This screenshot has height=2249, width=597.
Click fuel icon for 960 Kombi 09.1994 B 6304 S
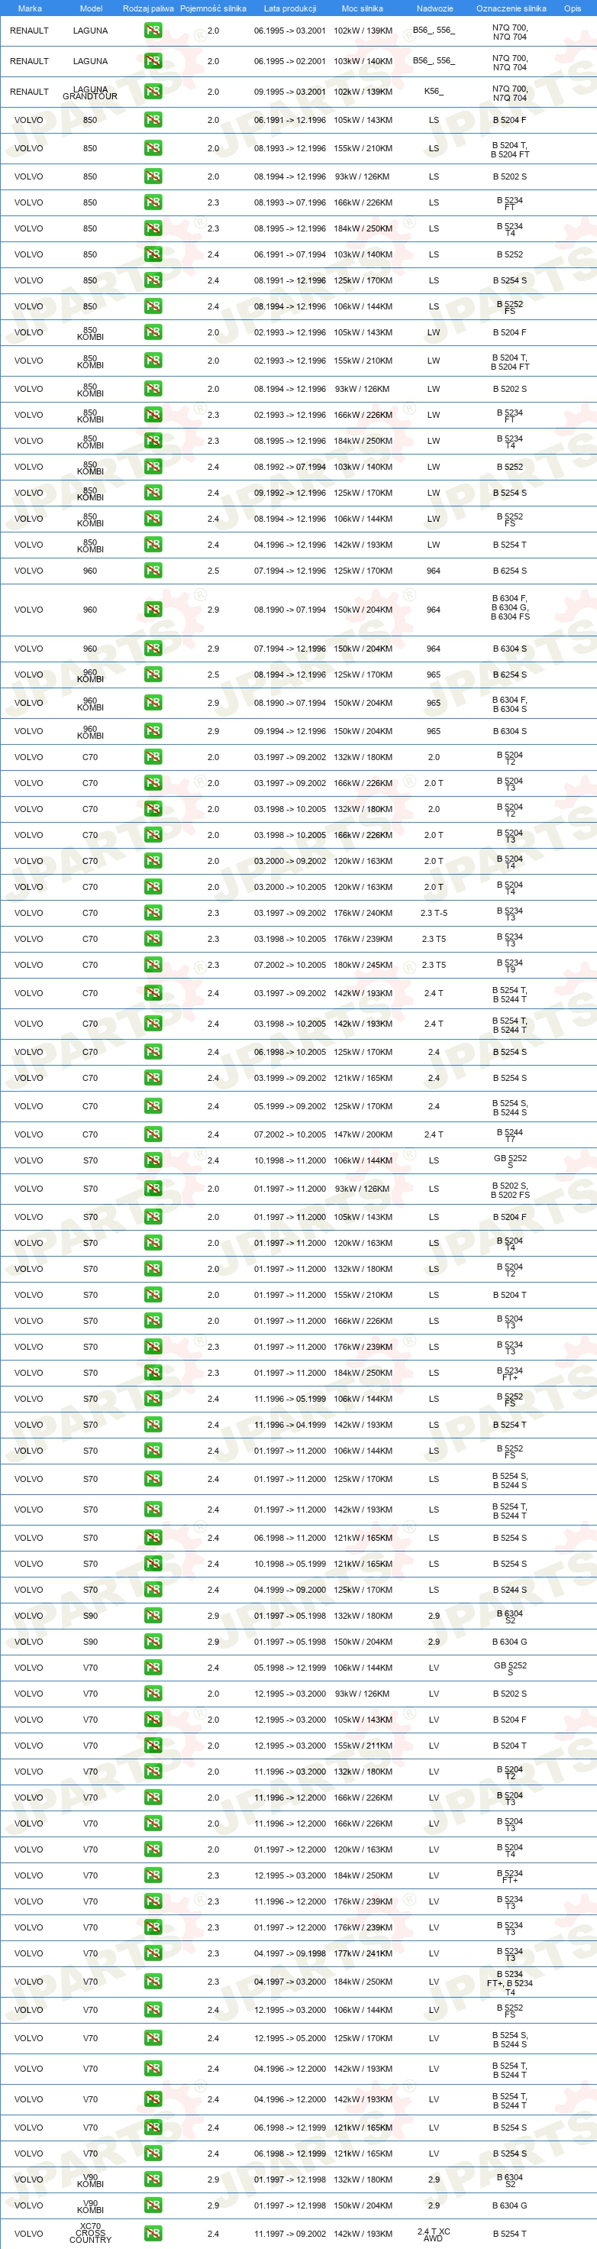[153, 732]
